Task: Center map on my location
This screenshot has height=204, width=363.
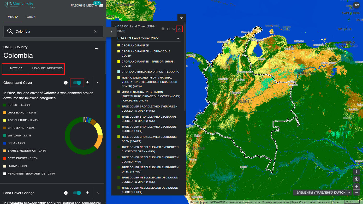Action: (356, 179)
